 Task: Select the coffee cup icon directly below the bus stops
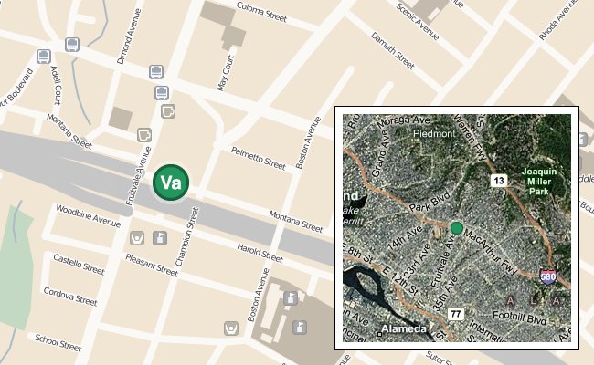pyautogui.click(x=168, y=111)
